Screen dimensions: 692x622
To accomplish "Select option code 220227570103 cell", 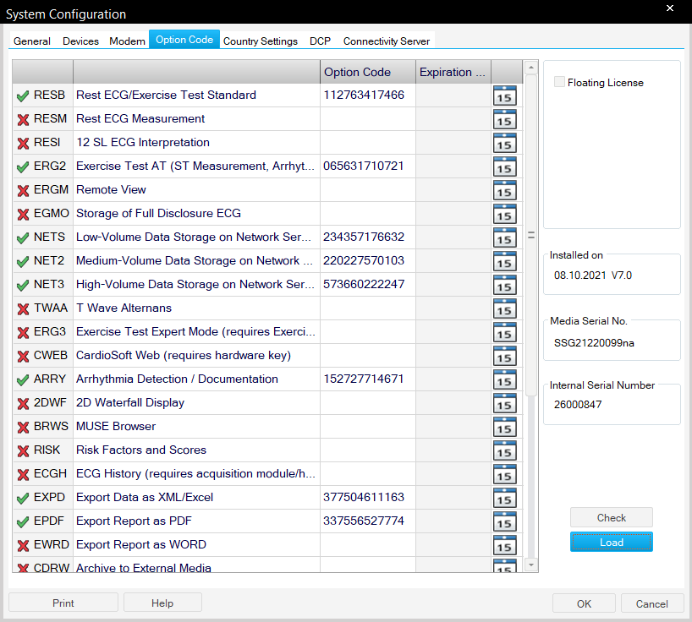I will (x=368, y=261).
